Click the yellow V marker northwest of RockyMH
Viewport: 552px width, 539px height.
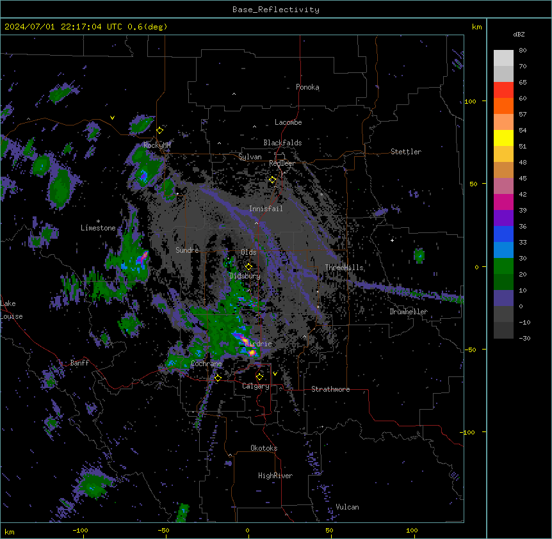(x=112, y=118)
